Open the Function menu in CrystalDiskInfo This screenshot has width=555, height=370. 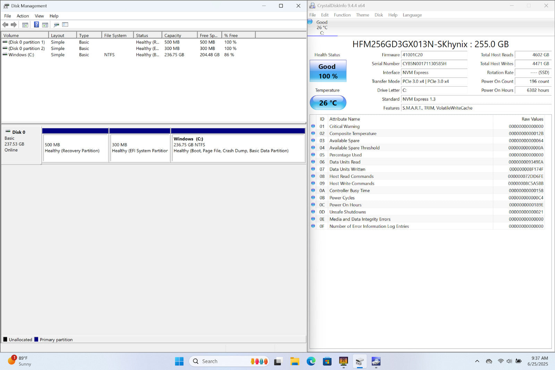coord(342,15)
